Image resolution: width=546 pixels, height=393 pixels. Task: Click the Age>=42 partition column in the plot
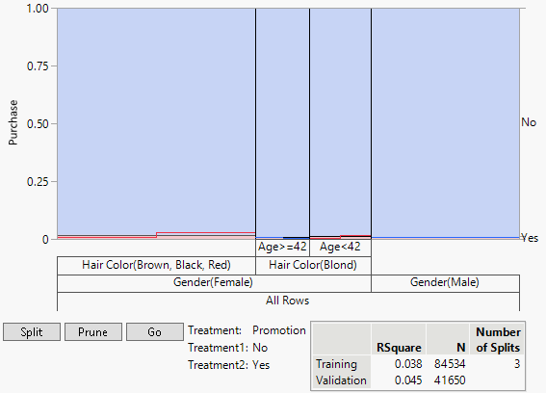pyautogui.click(x=282, y=123)
